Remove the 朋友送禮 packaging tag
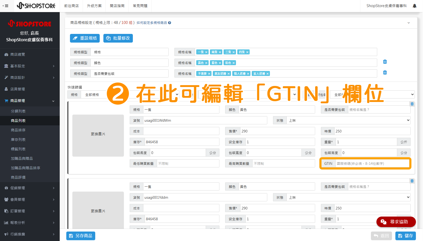 tap(229, 74)
